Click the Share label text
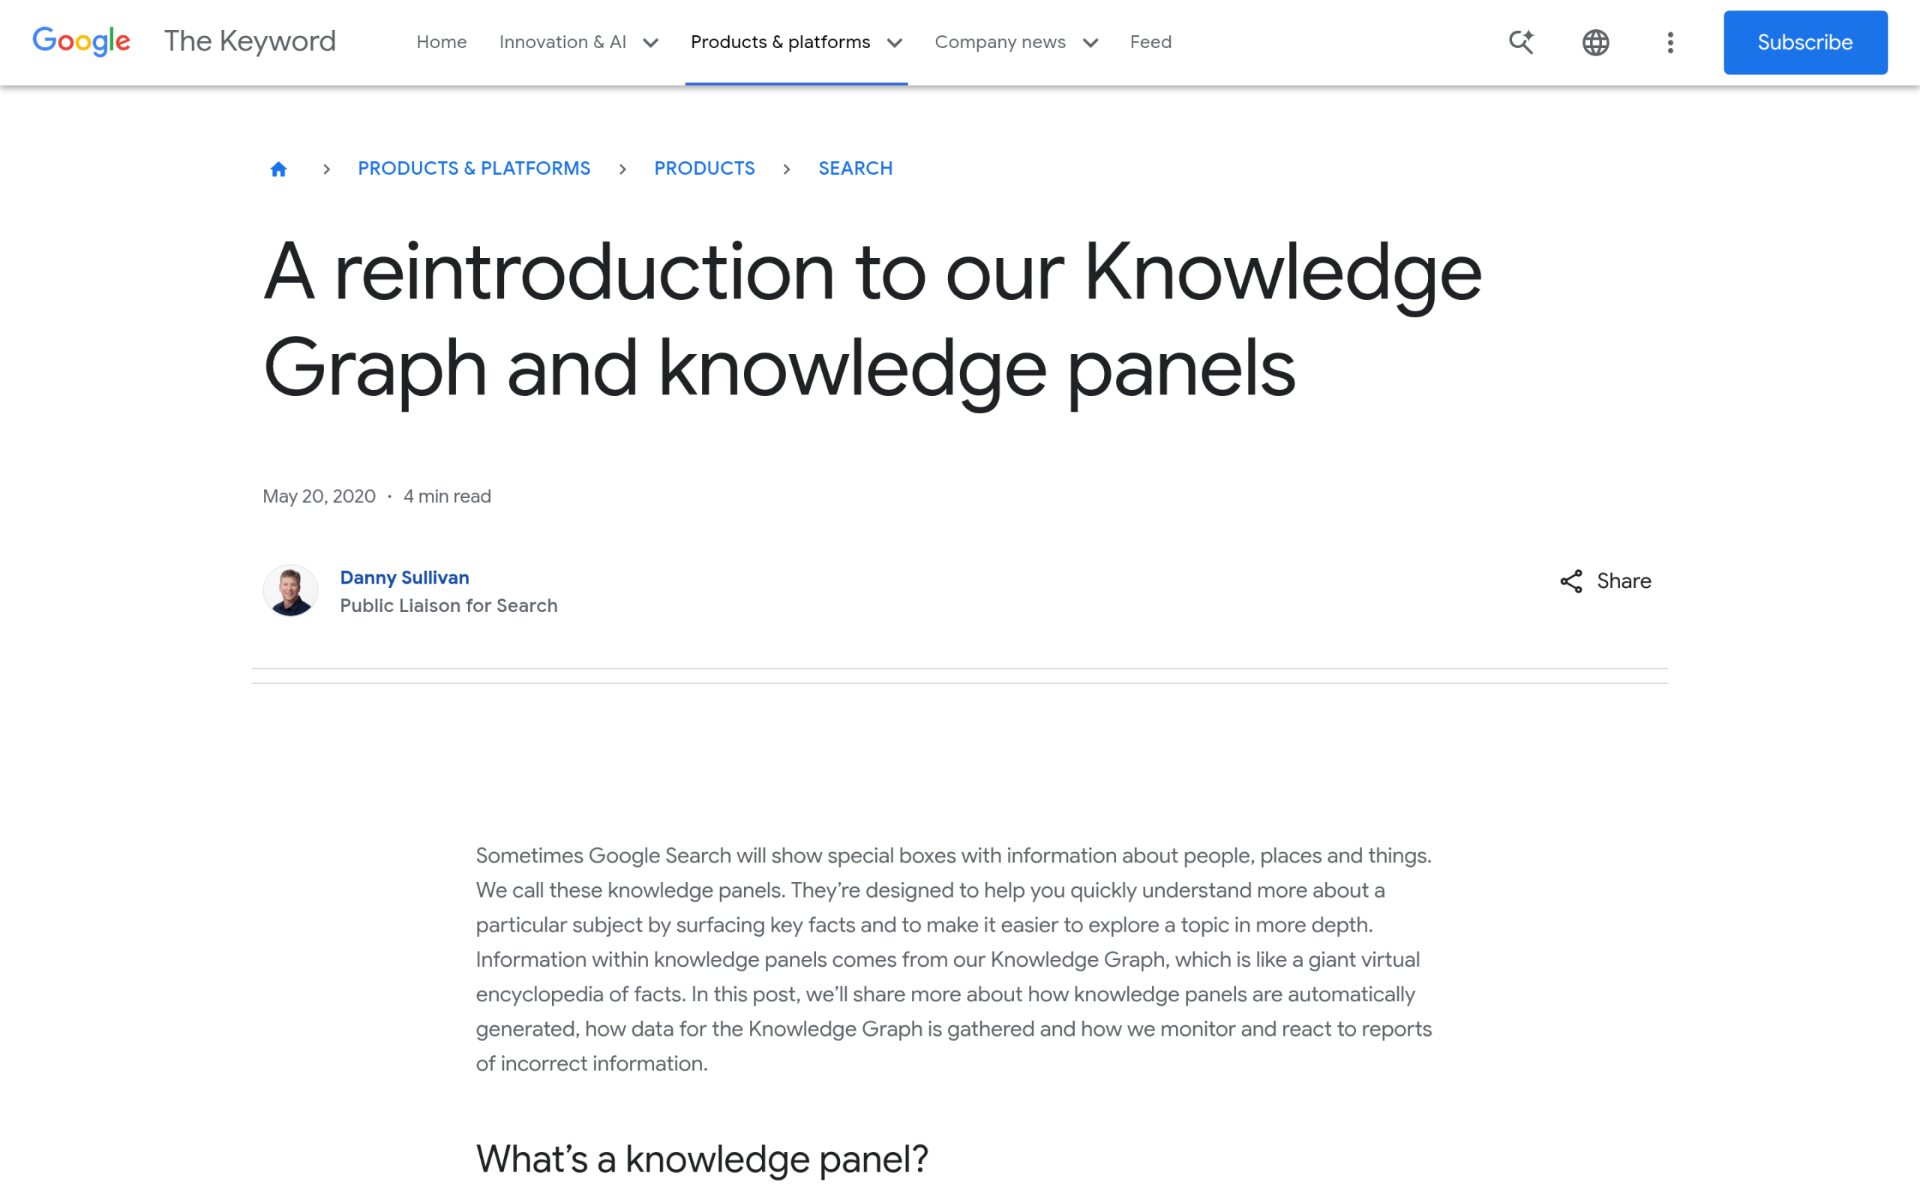The image size is (1920, 1200). 1623,581
